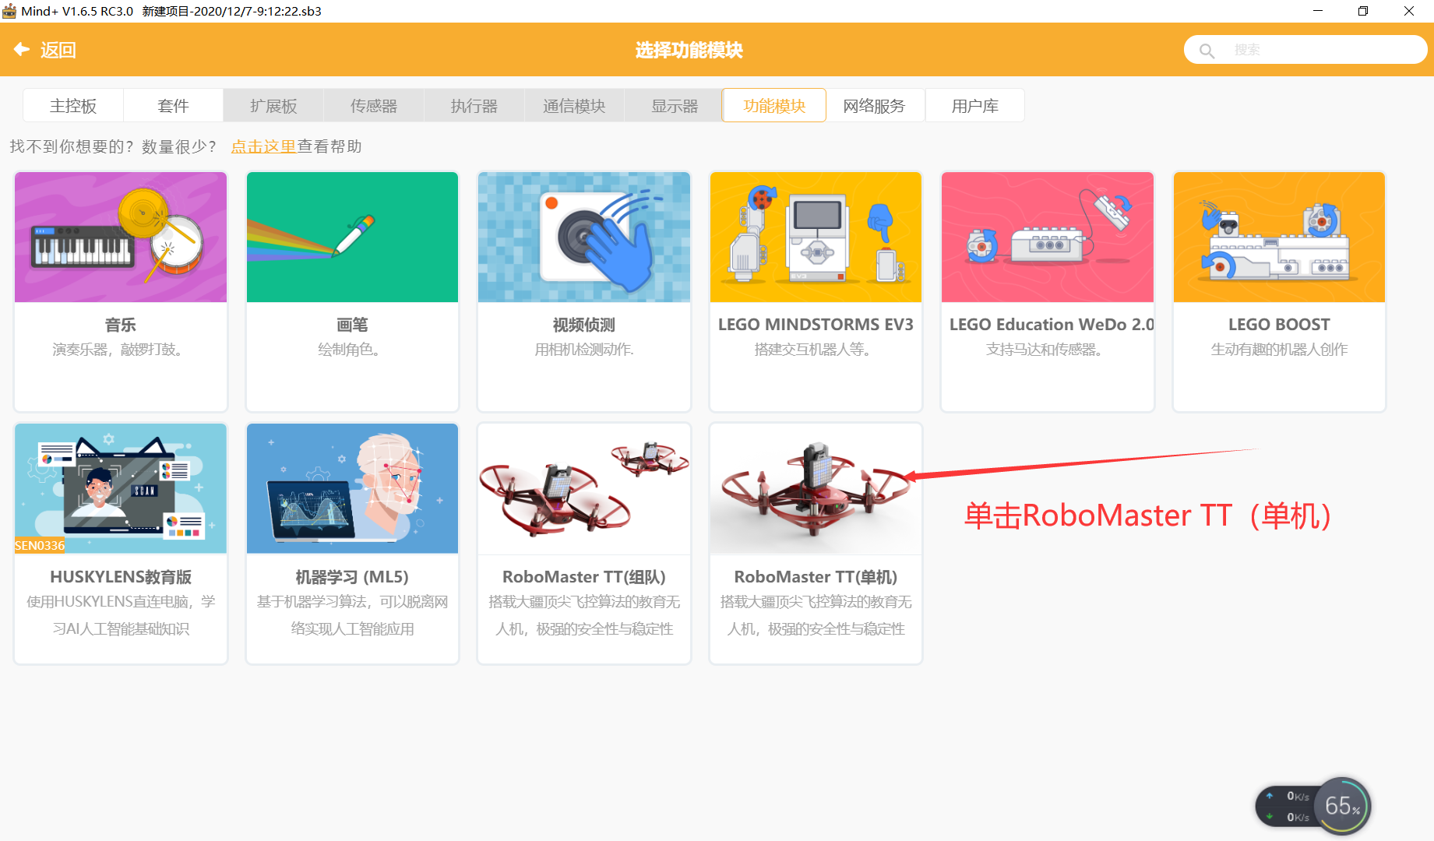Select the LEGO MINDSTORMS EV3 thumbnail
The image size is (1434, 841).
[x=816, y=237]
